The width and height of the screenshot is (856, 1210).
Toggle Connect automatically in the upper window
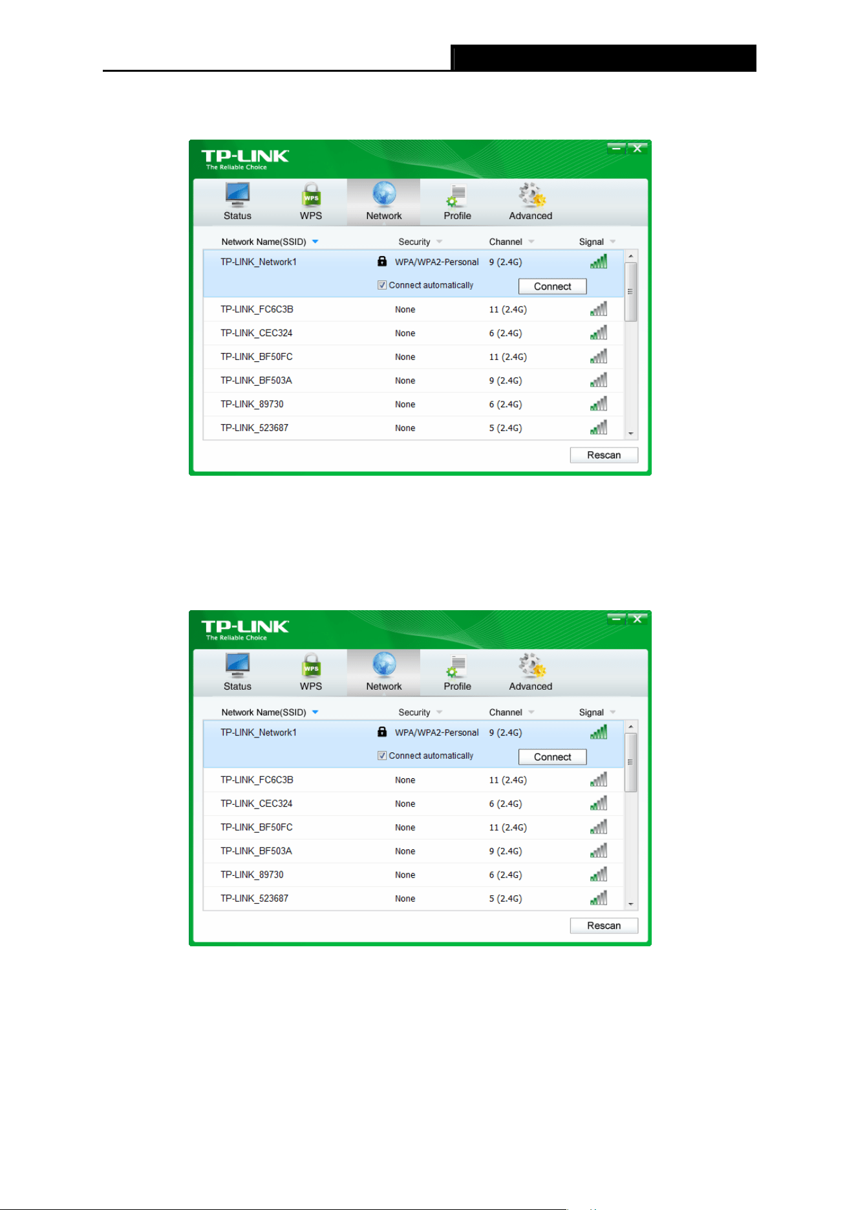[382, 285]
